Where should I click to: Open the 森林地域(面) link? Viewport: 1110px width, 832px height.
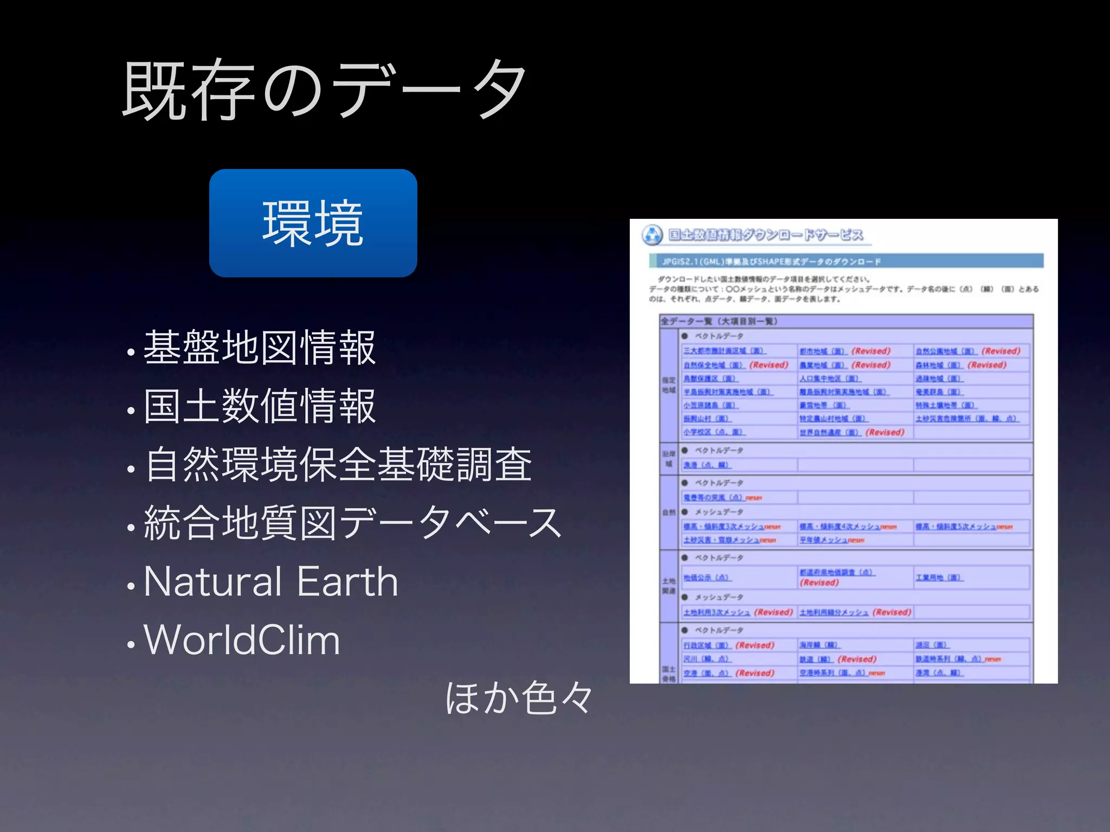[939, 365]
